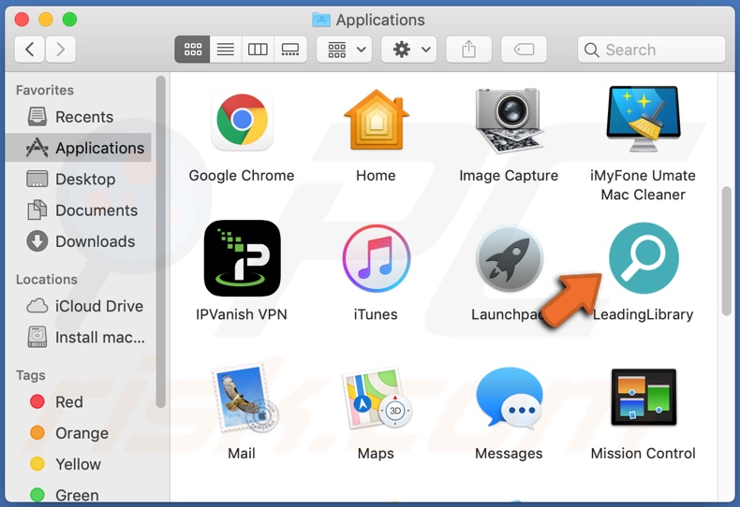Viewport: 740px width, 507px height.
Task: Switch to gallery view
Action: (x=290, y=49)
